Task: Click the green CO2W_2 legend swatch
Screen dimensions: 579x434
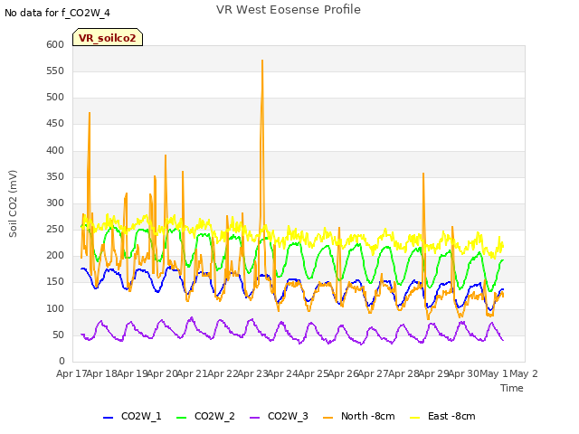Action: [x=181, y=418]
